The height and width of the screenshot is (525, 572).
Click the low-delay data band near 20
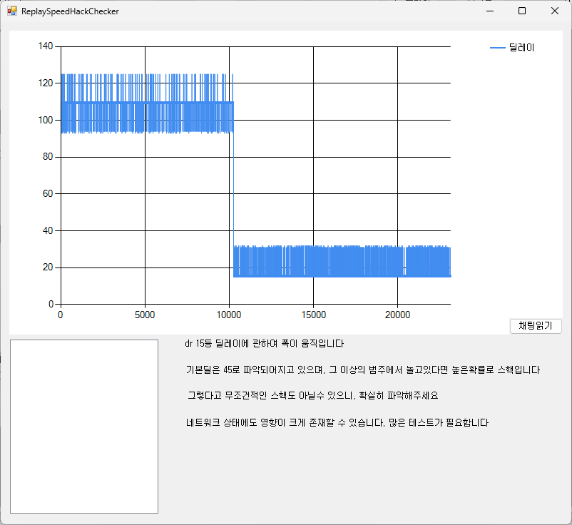pos(342,262)
